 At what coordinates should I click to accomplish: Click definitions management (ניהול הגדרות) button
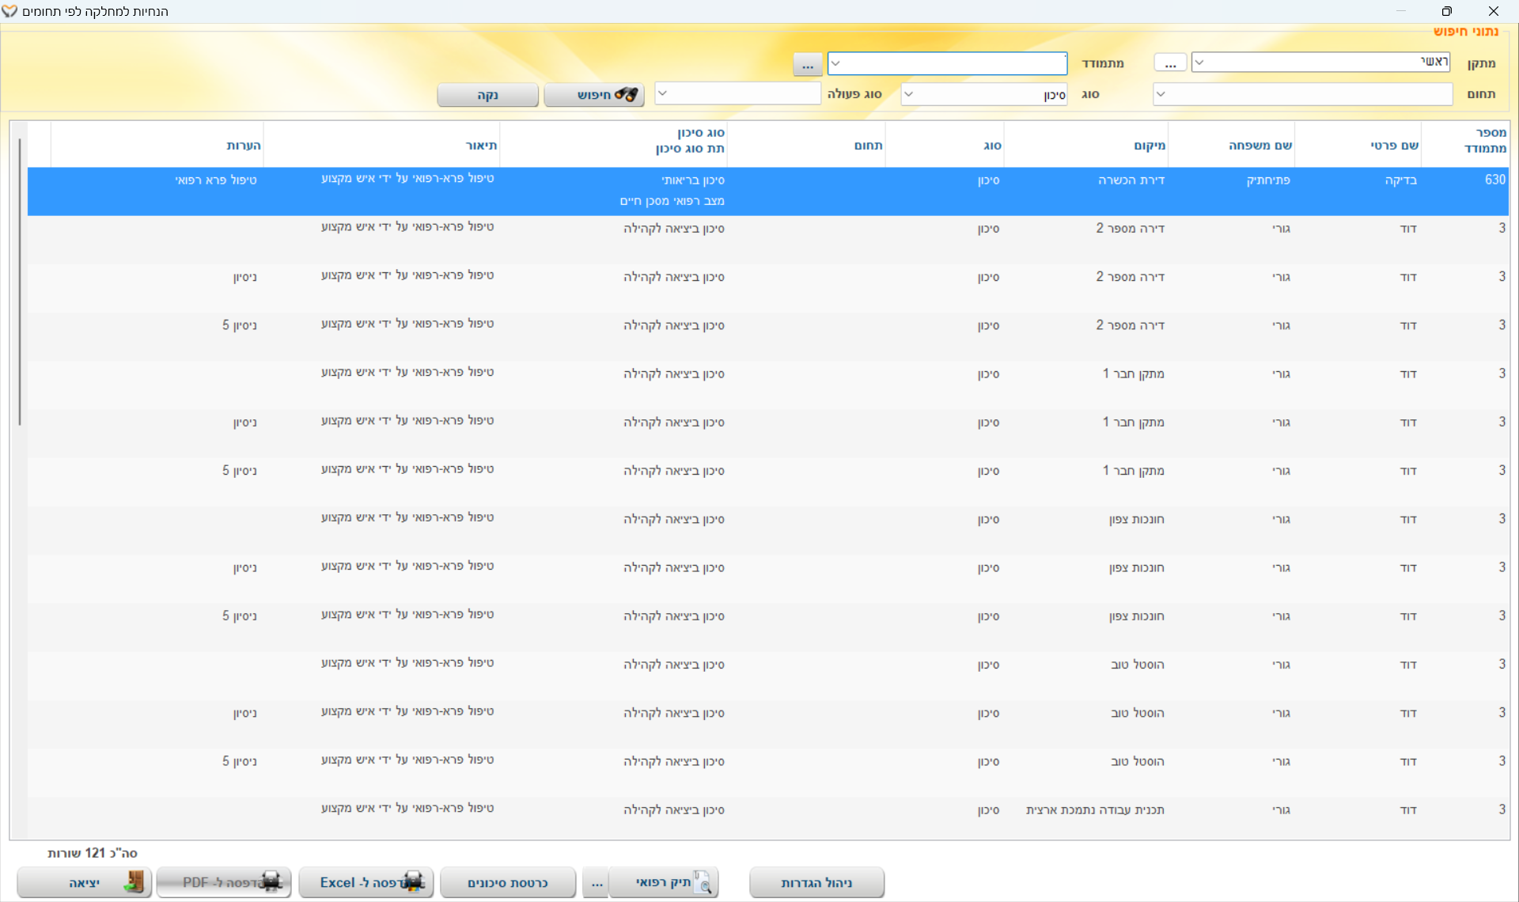point(816,882)
